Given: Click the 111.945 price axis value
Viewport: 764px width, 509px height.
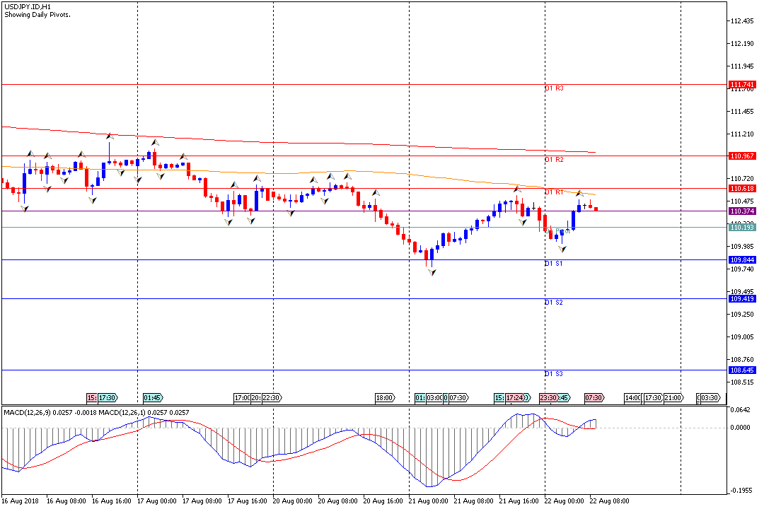Looking at the screenshot, I should pyautogui.click(x=742, y=66).
